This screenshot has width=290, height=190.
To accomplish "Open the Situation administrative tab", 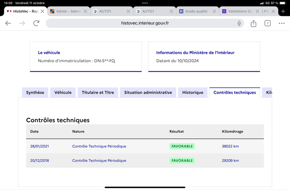I will pos(148,93).
